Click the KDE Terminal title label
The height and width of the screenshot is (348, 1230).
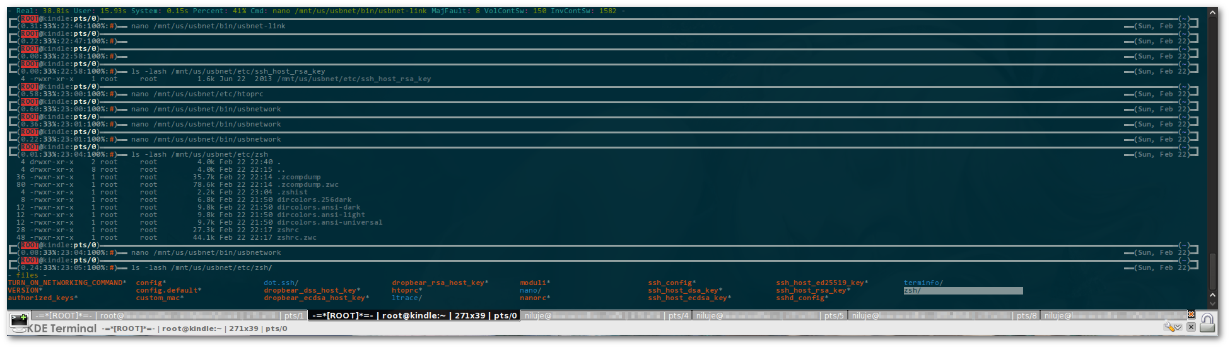pyautogui.click(x=62, y=328)
